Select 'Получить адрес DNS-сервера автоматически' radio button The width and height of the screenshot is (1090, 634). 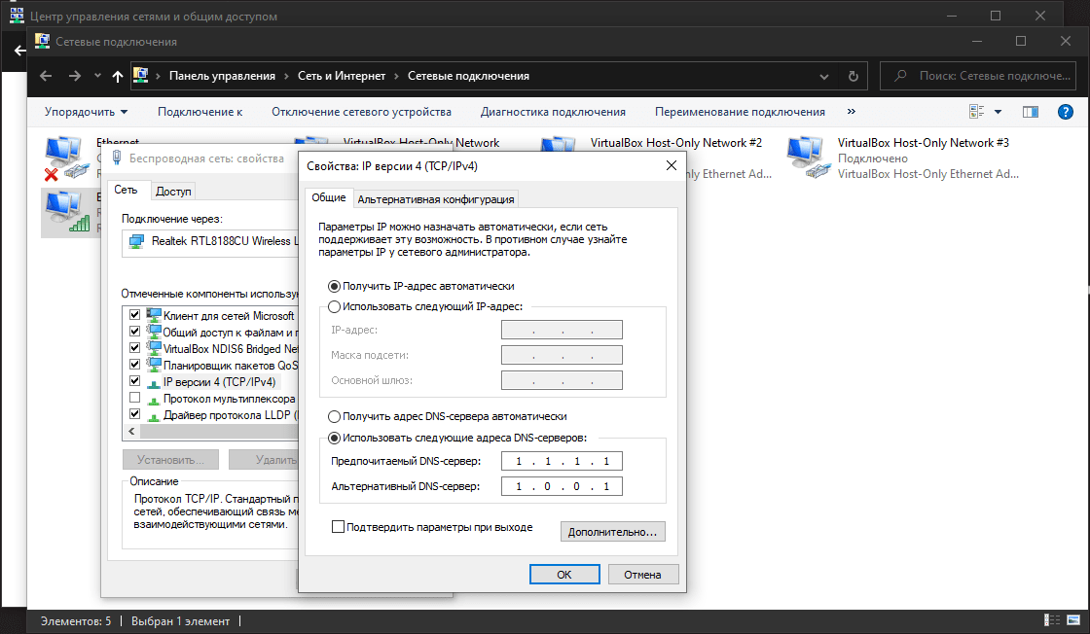click(x=335, y=416)
